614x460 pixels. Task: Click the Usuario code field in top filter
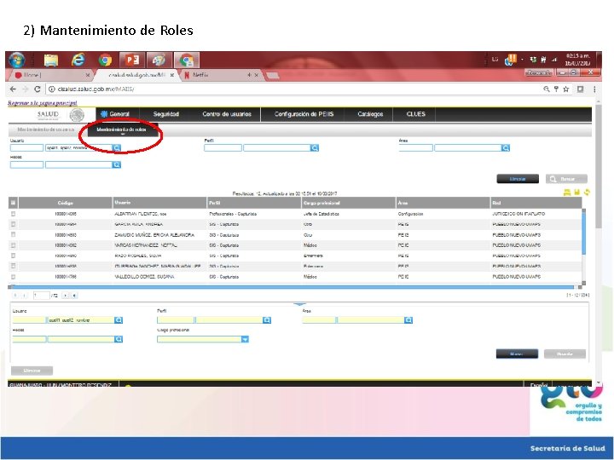pyautogui.click(x=26, y=148)
